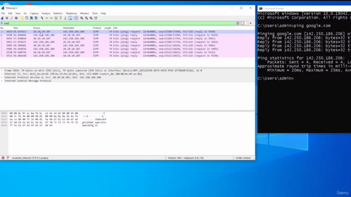The image size is (351, 197).
Task: Expand Internet Protocol Version 4 section
Action: [x=2, y=77]
